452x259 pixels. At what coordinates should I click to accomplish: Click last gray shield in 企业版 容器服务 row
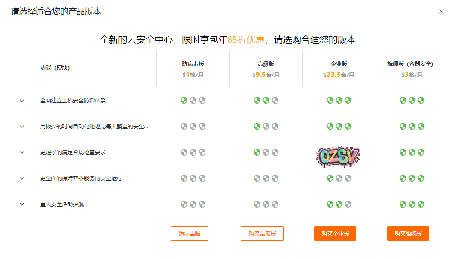[x=348, y=178]
